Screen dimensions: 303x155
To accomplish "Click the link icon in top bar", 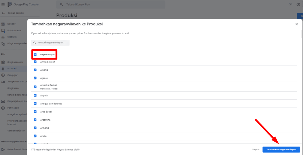I will (x=290, y=5).
